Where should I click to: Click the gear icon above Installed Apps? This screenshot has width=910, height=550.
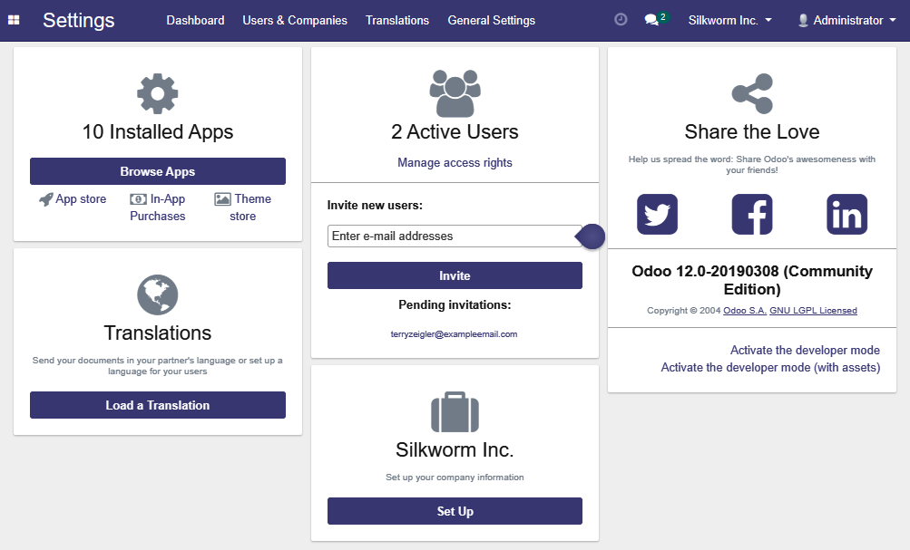coord(157,93)
